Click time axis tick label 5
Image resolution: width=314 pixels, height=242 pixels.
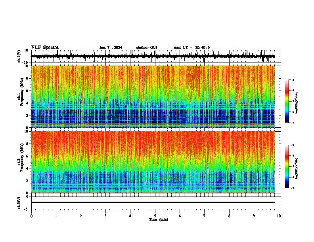coord(155,216)
